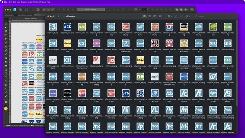This screenshot has width=245, height=138.
Task: Select the sillyicon_3.png file thumbnail
Action: click(x=53, y=27)
